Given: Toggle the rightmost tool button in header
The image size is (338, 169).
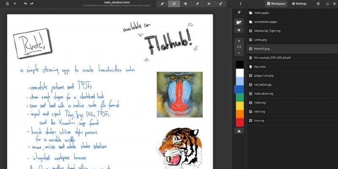Looking at the screenshot, I should pyautogui.click(x=220, y=4).
